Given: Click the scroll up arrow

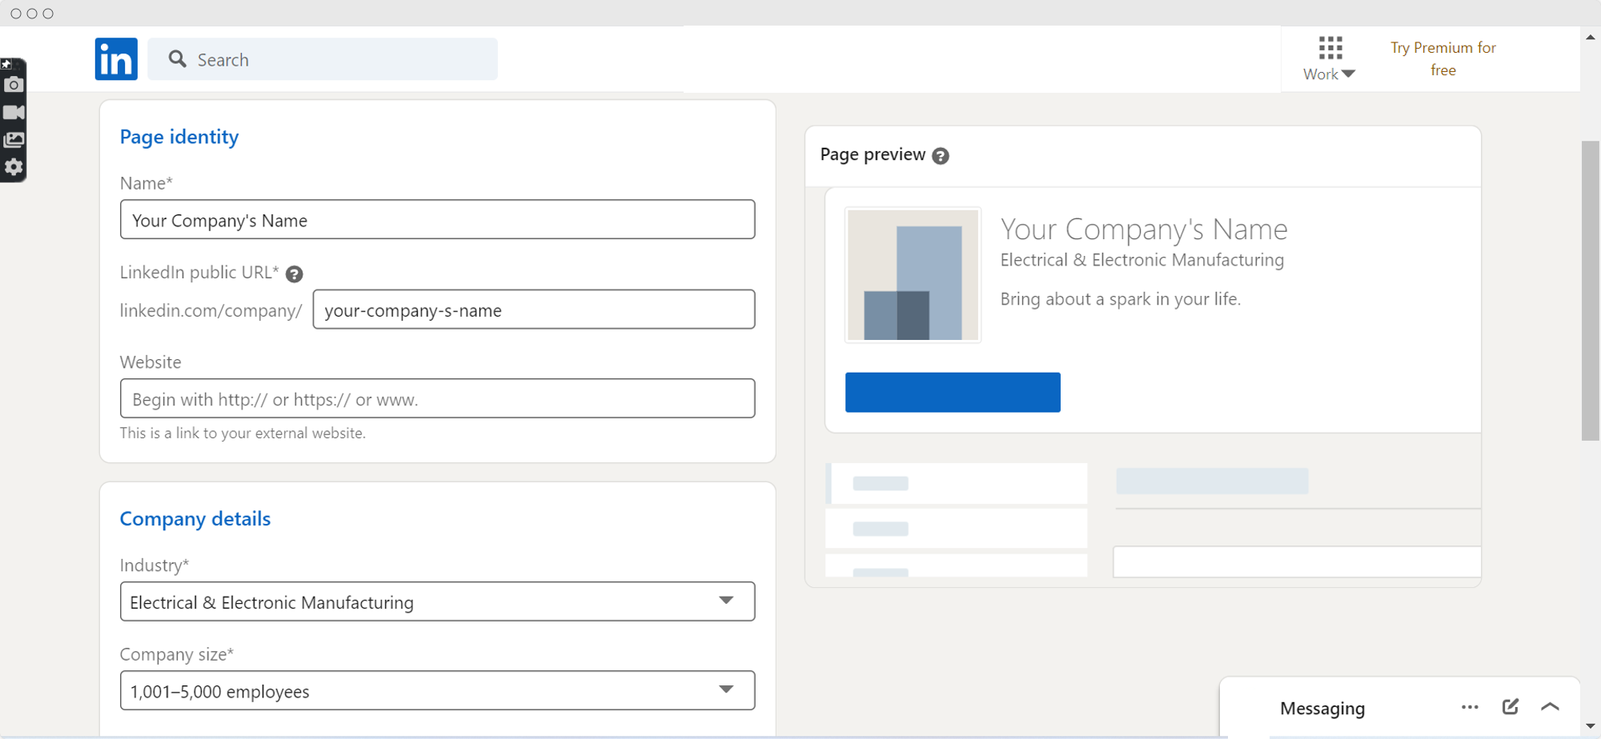Looking at the screenshot, I should pyautogui.click(x=1591, y=37).
